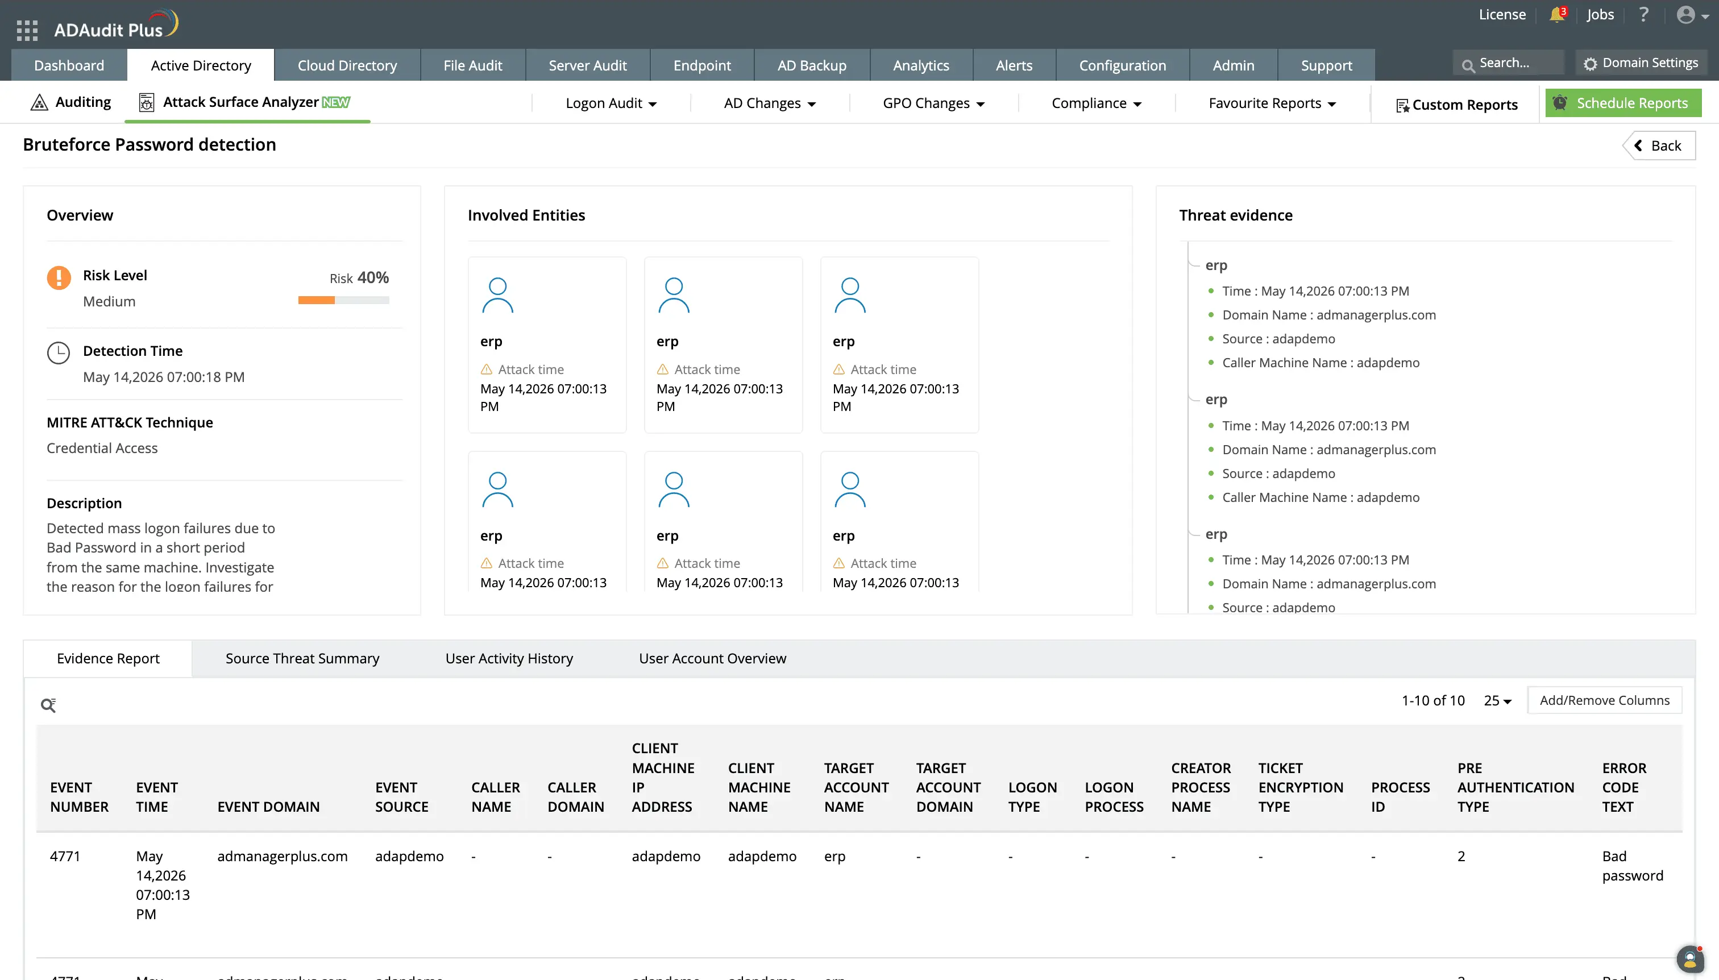Open the user profile avatar menu

point(1692,15)
